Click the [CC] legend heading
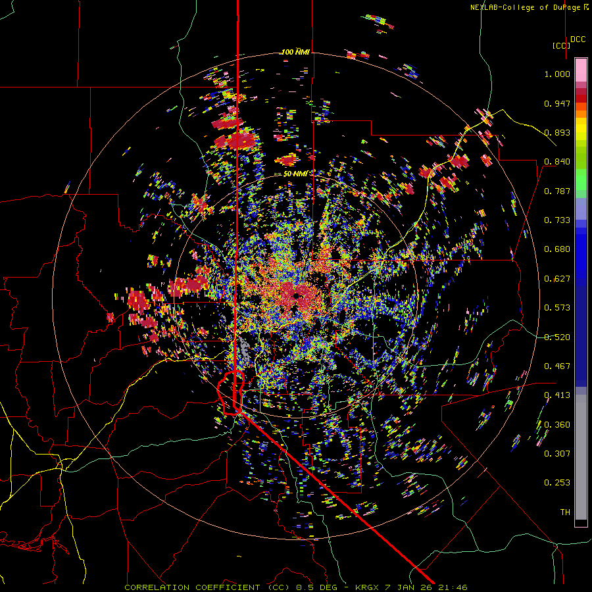 [561, 45]
